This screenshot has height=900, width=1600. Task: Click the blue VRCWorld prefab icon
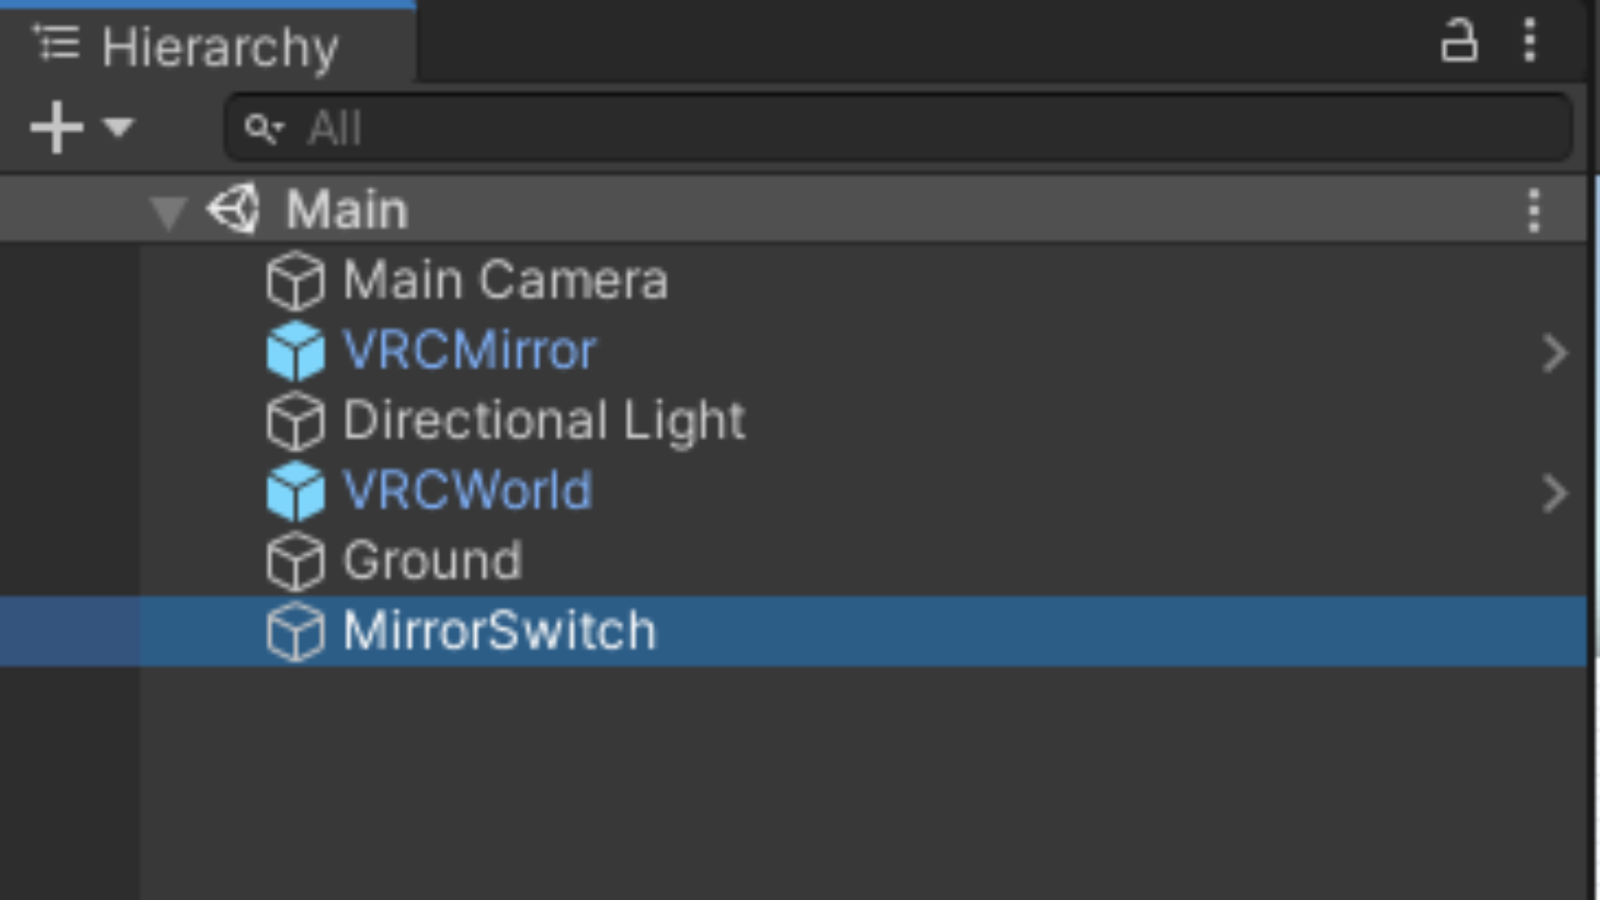[295, 491]
